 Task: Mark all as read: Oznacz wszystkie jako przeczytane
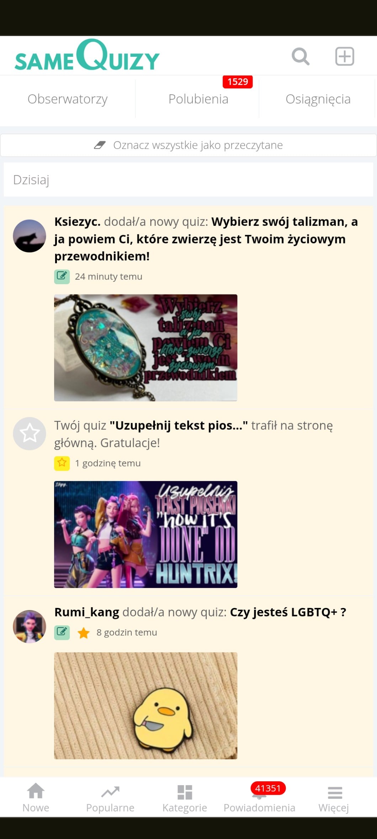coord(188,145)
